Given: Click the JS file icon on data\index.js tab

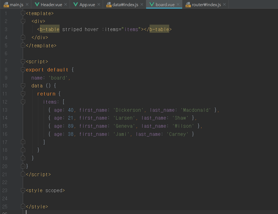Looking at the screenshot, I should (109, 4).
